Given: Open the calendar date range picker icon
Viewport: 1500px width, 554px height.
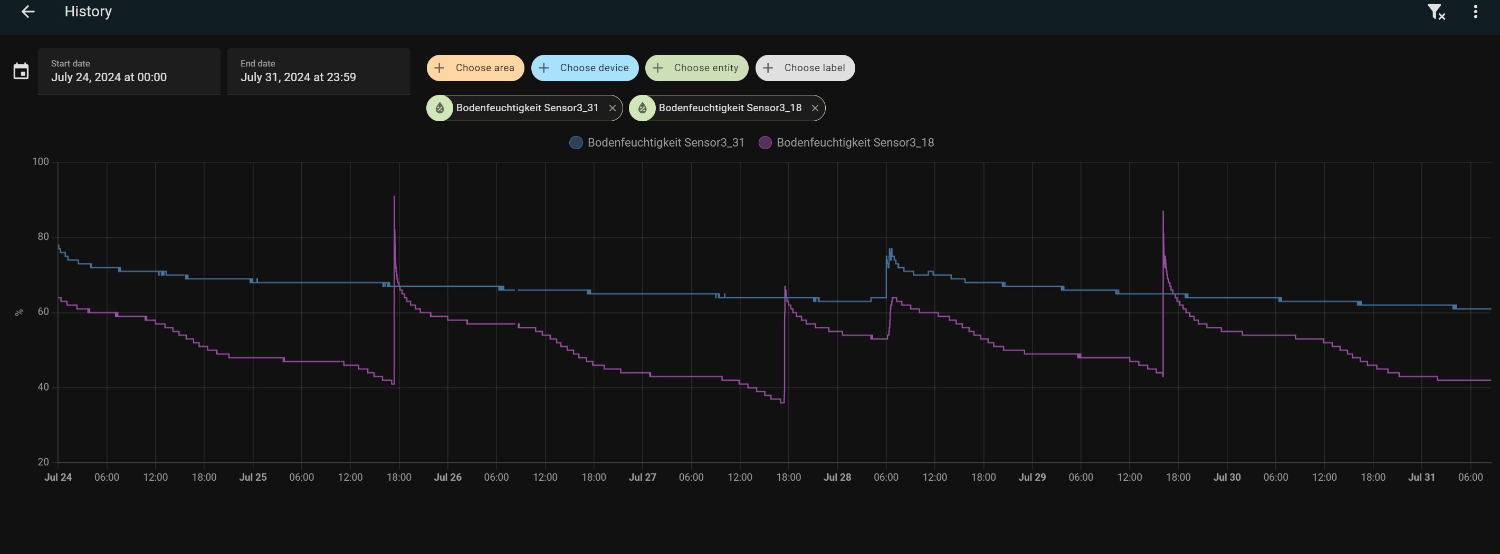Looking at the screenshot, I should (21, 72).
